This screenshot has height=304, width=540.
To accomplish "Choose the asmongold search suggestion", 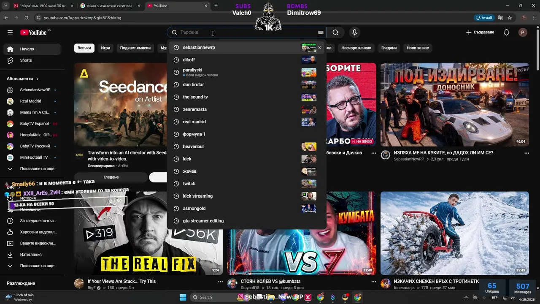I will point(247,209).
